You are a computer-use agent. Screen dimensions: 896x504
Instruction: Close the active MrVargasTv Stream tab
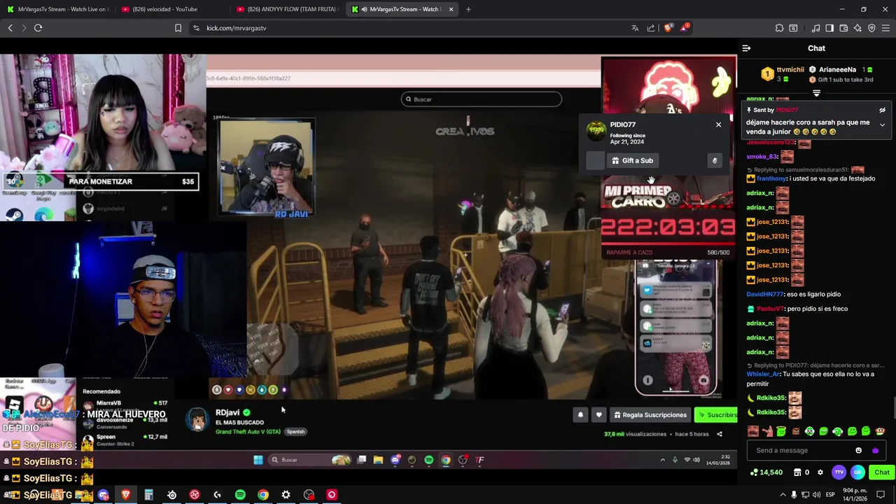tap(451, 9)
